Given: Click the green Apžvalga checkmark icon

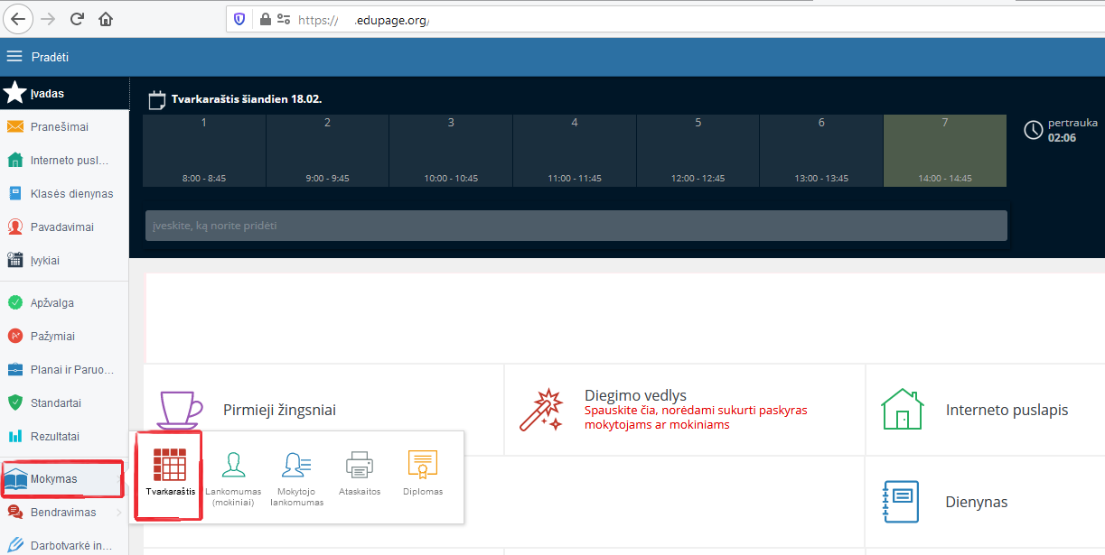Looking at the screenshot, I should click(14, 303).
